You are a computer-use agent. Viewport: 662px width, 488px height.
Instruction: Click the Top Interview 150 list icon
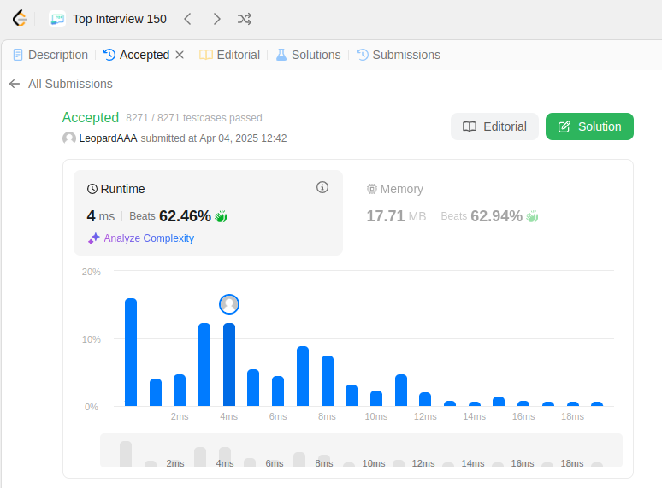pyautogui.click(x=57, y=19)
